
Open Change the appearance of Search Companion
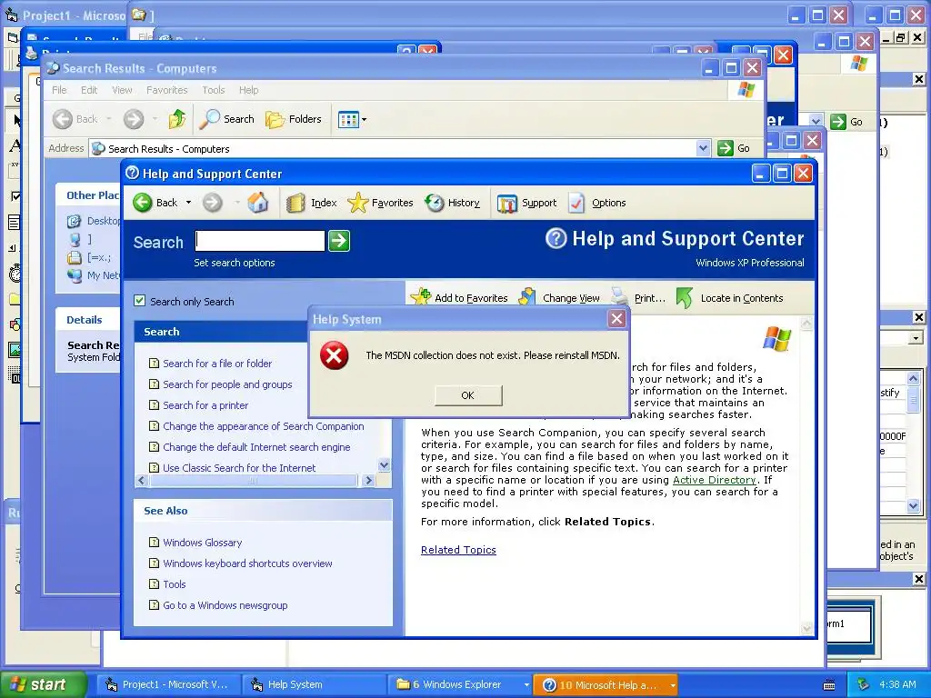coord(263,426)
